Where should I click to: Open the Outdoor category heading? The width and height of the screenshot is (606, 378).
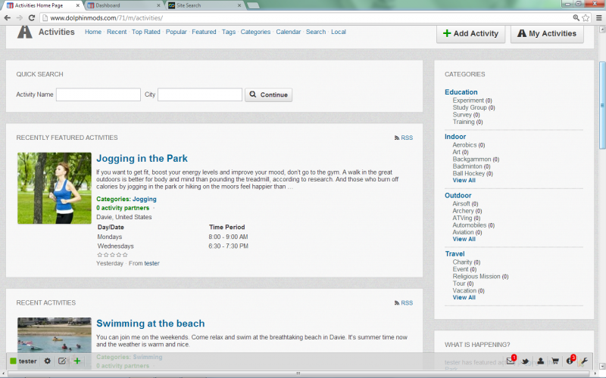coord(458,196)
